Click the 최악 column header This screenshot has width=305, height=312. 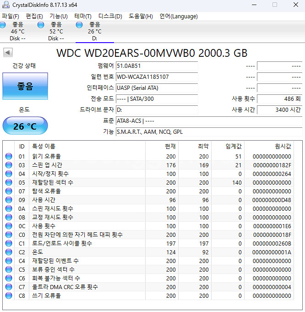tap(195, 147)
